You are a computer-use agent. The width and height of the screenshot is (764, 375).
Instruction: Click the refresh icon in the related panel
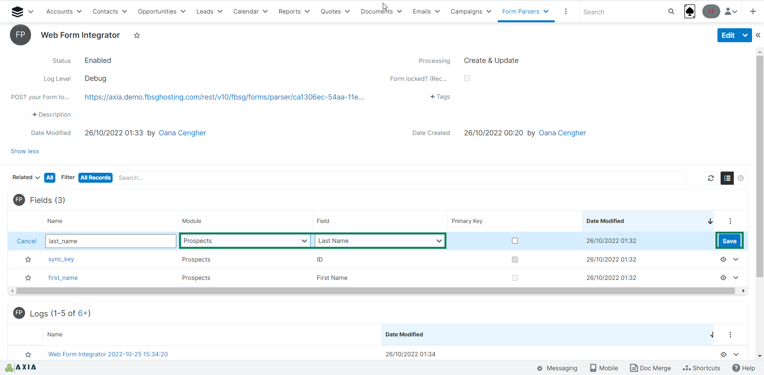[x=711, y=178]
